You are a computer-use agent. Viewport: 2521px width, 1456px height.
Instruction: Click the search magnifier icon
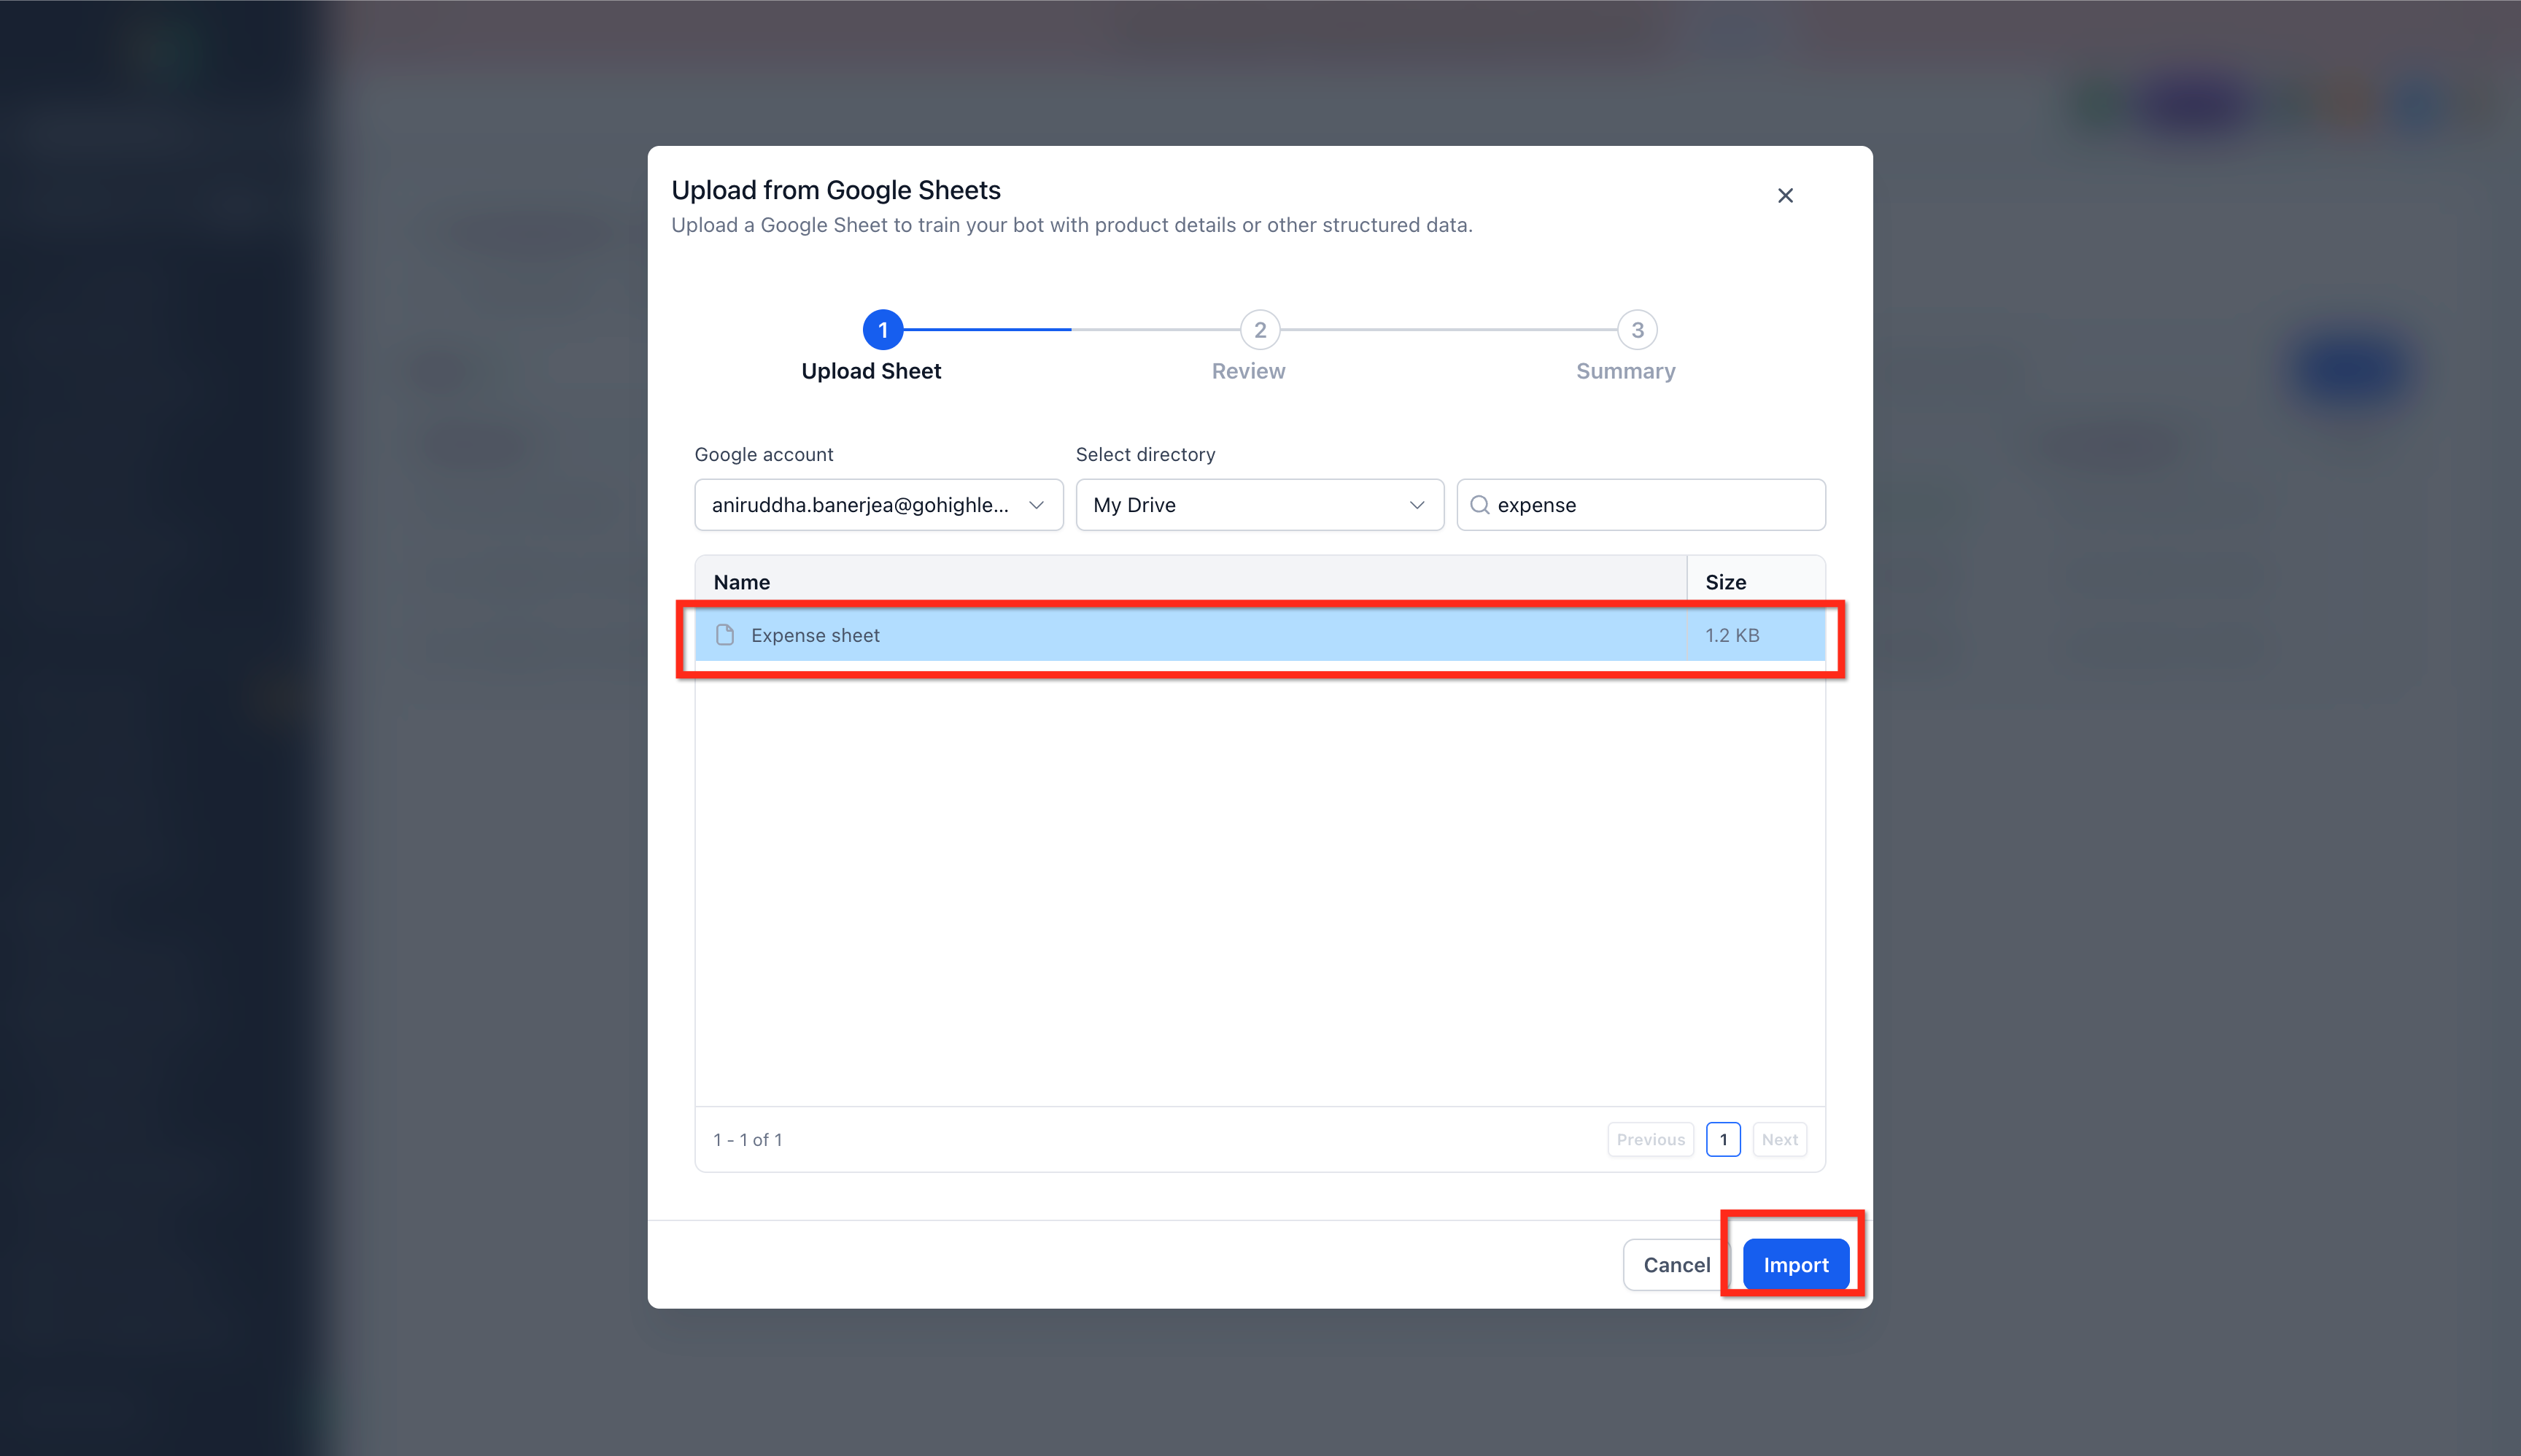(1480, 505)
